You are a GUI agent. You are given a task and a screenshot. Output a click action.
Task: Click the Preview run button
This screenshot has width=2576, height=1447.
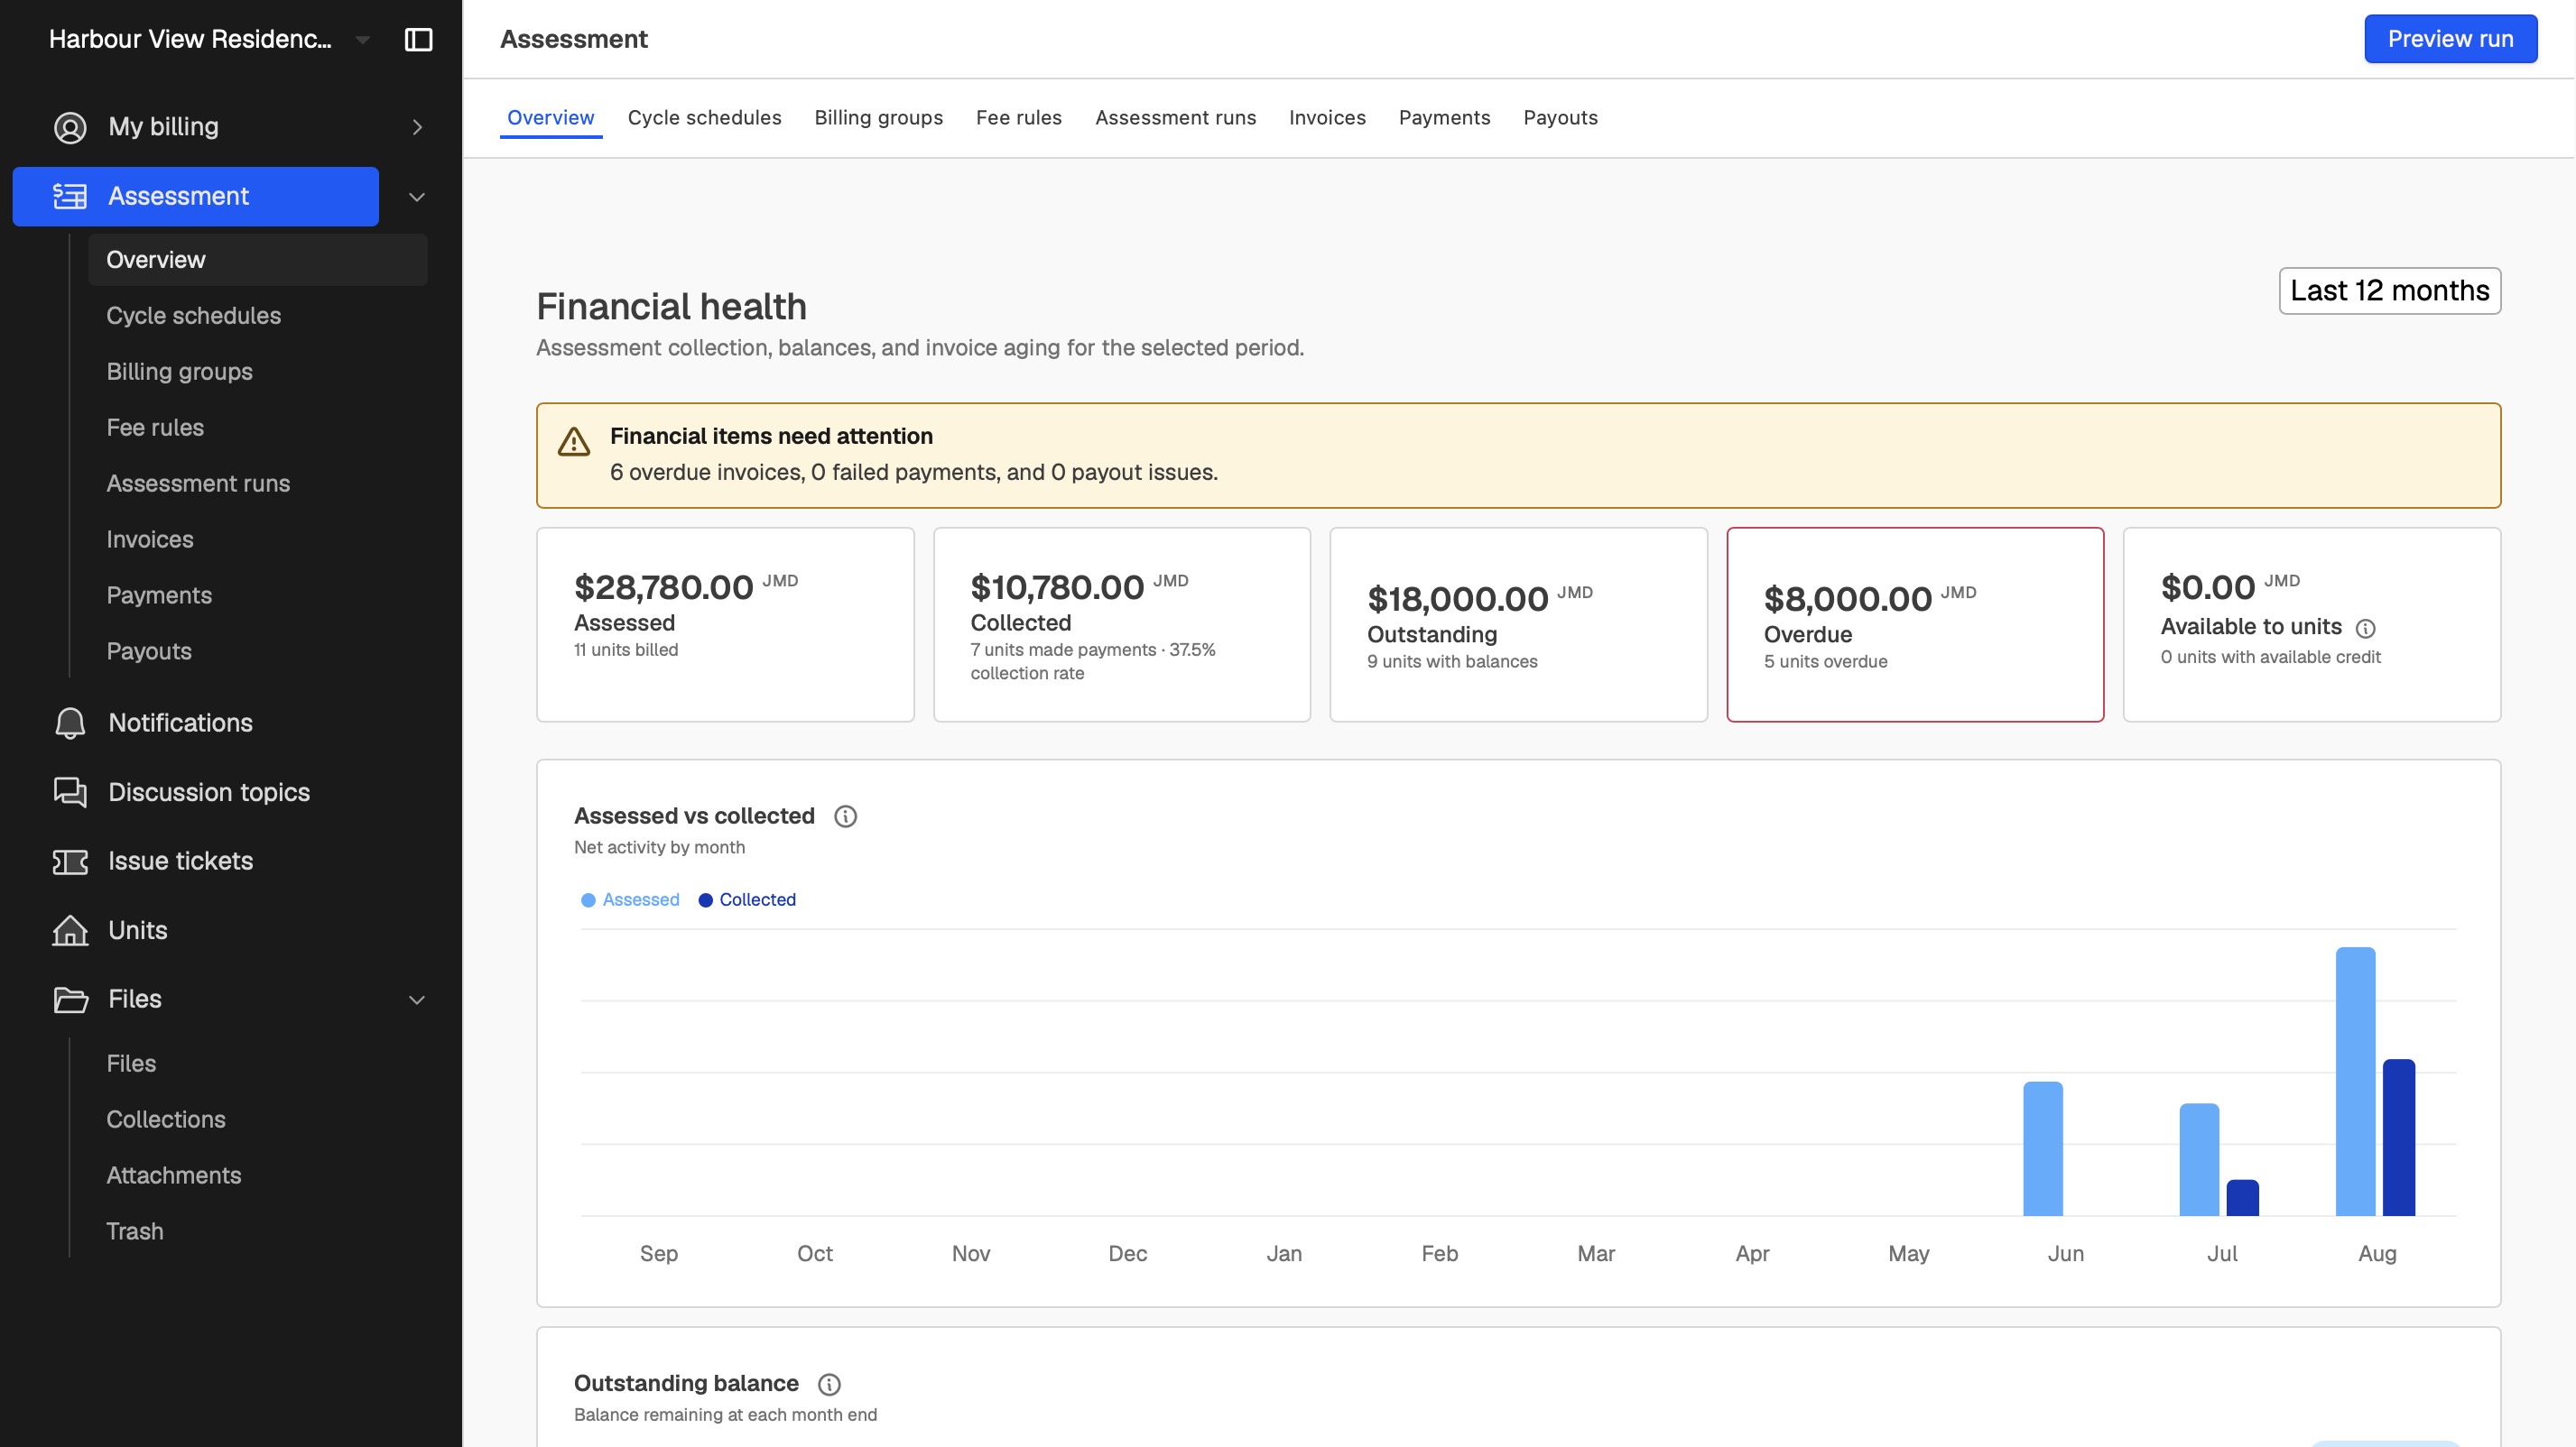tap(2450, 39)
